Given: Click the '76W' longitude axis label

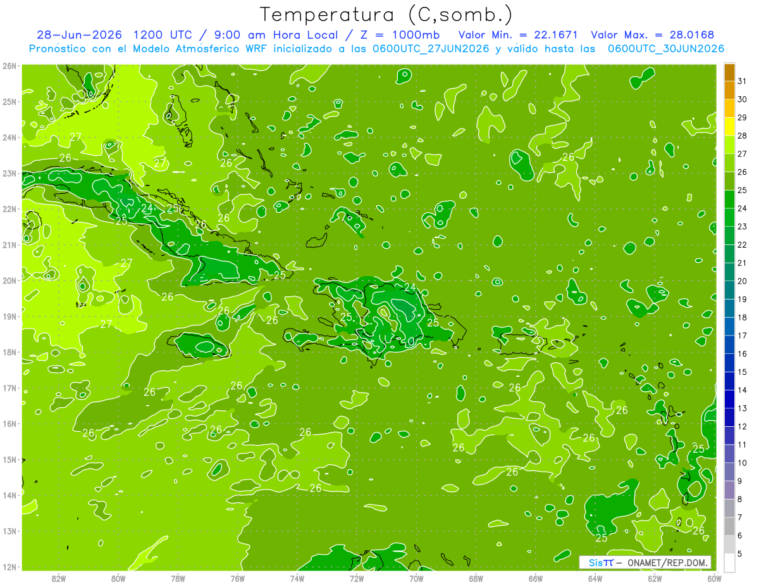Looking at the screenshot, I should (x=237, y=578).
